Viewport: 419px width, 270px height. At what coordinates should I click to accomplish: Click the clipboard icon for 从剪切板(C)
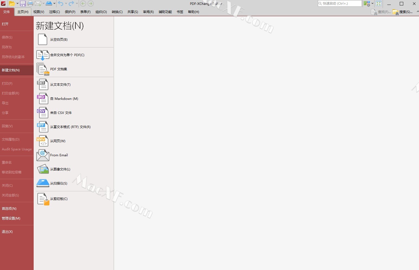43,199
